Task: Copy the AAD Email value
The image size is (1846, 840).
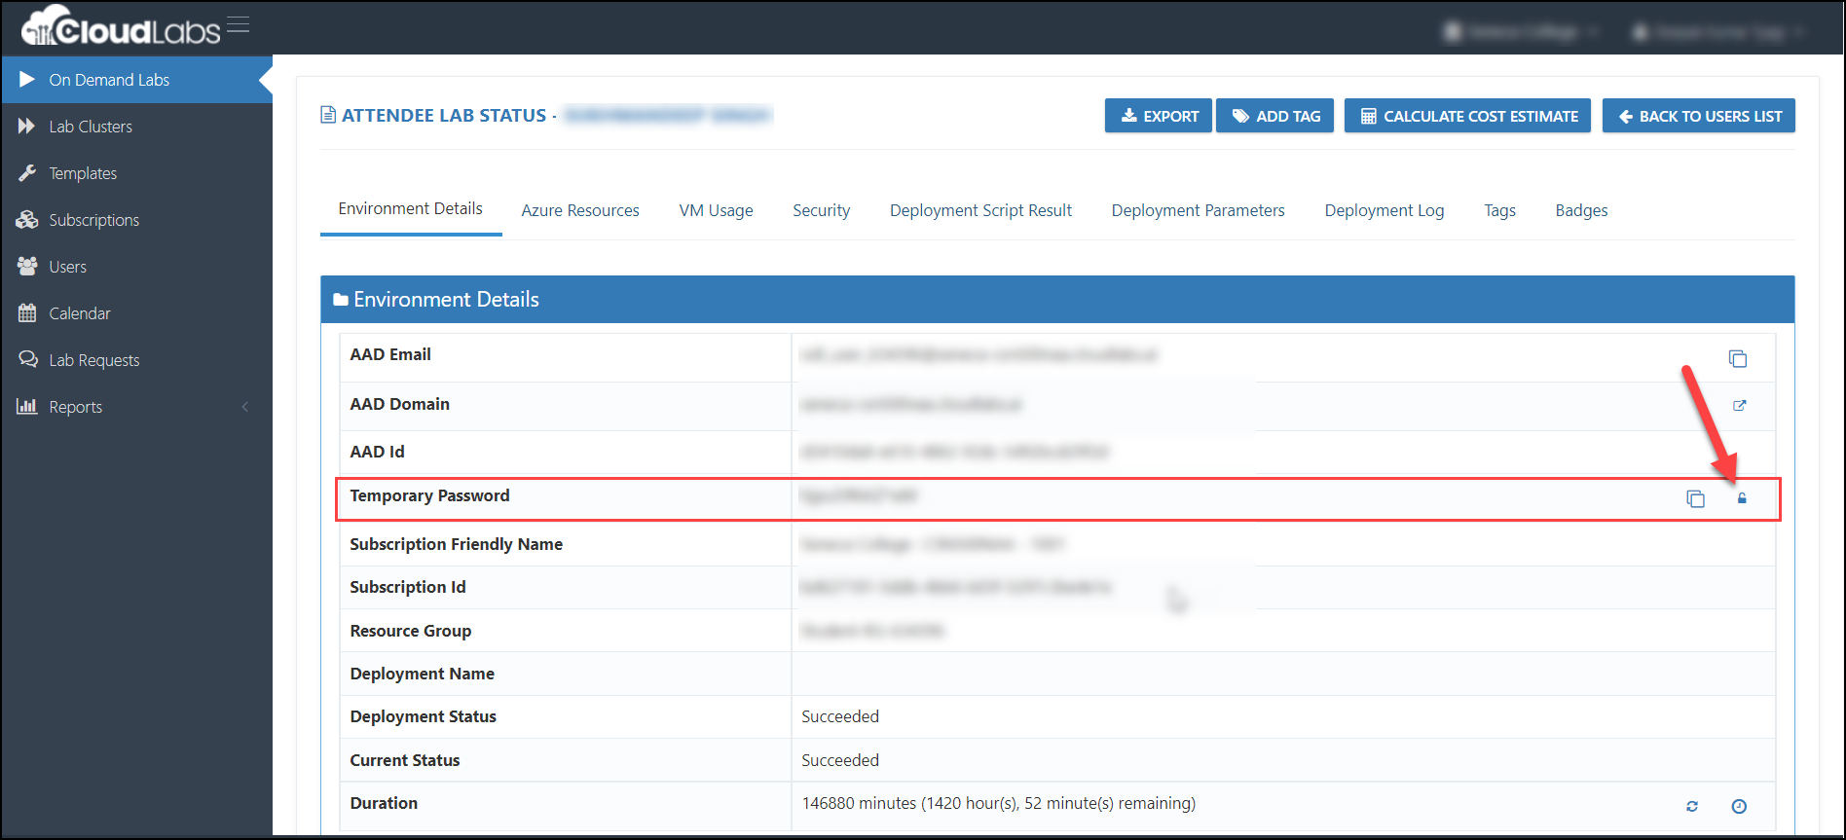Action: tap(1738, 358)
